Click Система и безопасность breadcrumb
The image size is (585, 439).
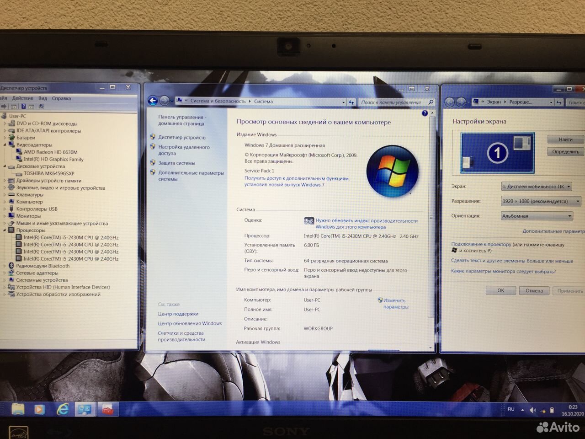pyautogui.click(x=218, y=102)
